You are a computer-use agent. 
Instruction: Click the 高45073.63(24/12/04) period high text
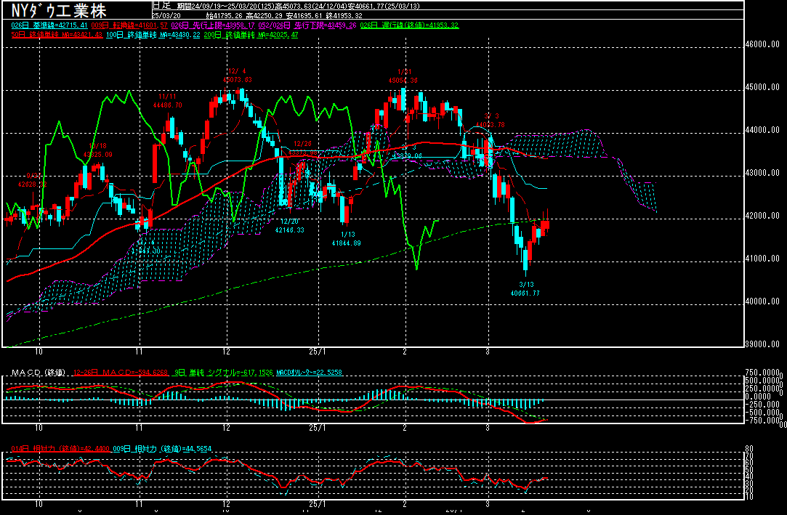pos(311,7)
